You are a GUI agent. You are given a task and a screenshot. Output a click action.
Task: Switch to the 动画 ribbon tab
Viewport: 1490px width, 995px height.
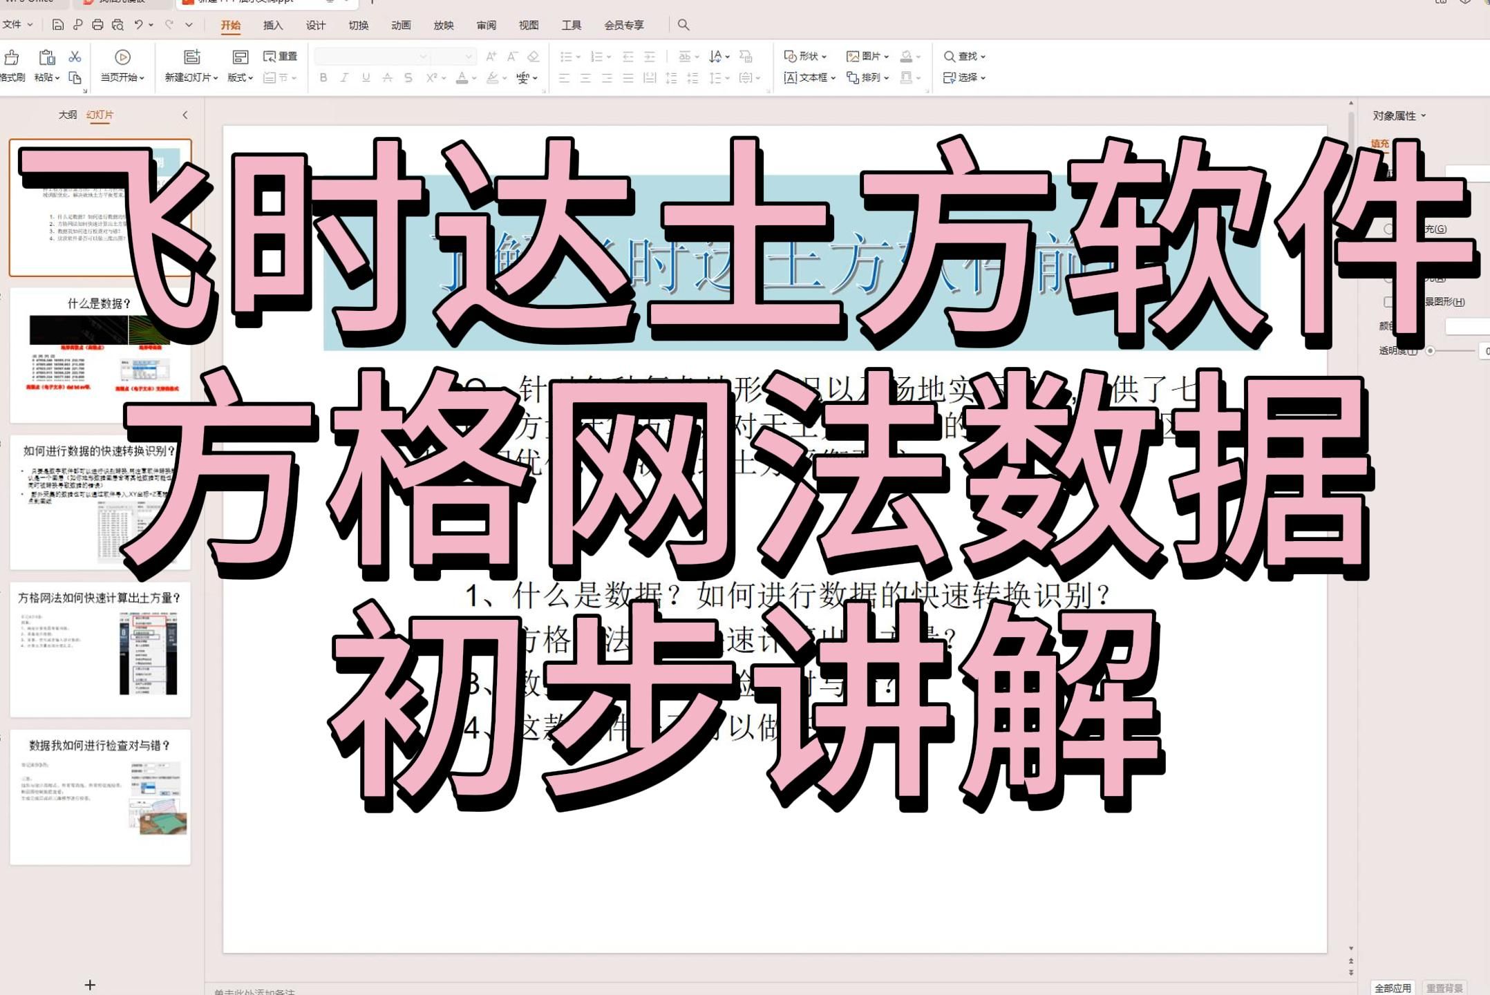[x=401, y=26]
